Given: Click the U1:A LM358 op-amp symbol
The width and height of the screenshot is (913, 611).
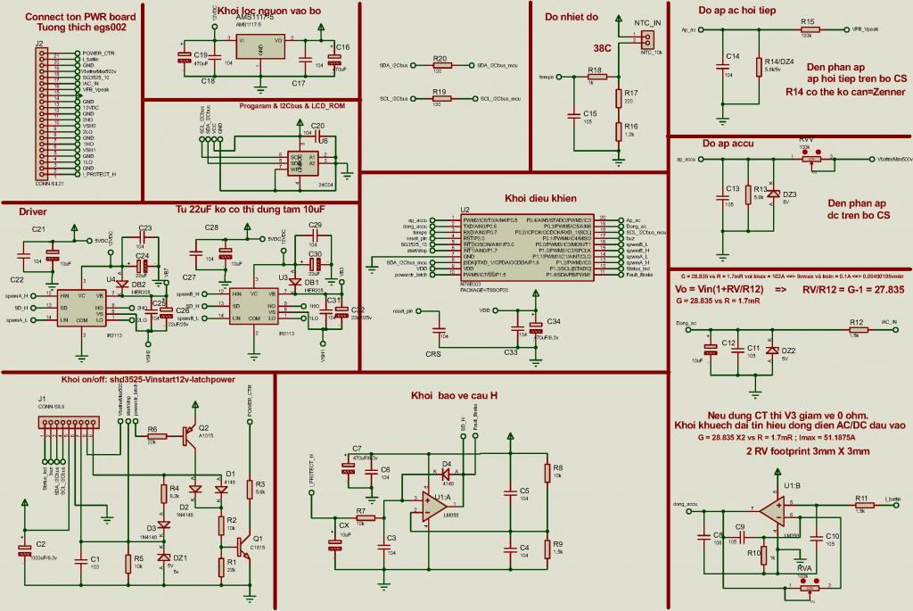Looking at the screenshot, I should point(434,506).
